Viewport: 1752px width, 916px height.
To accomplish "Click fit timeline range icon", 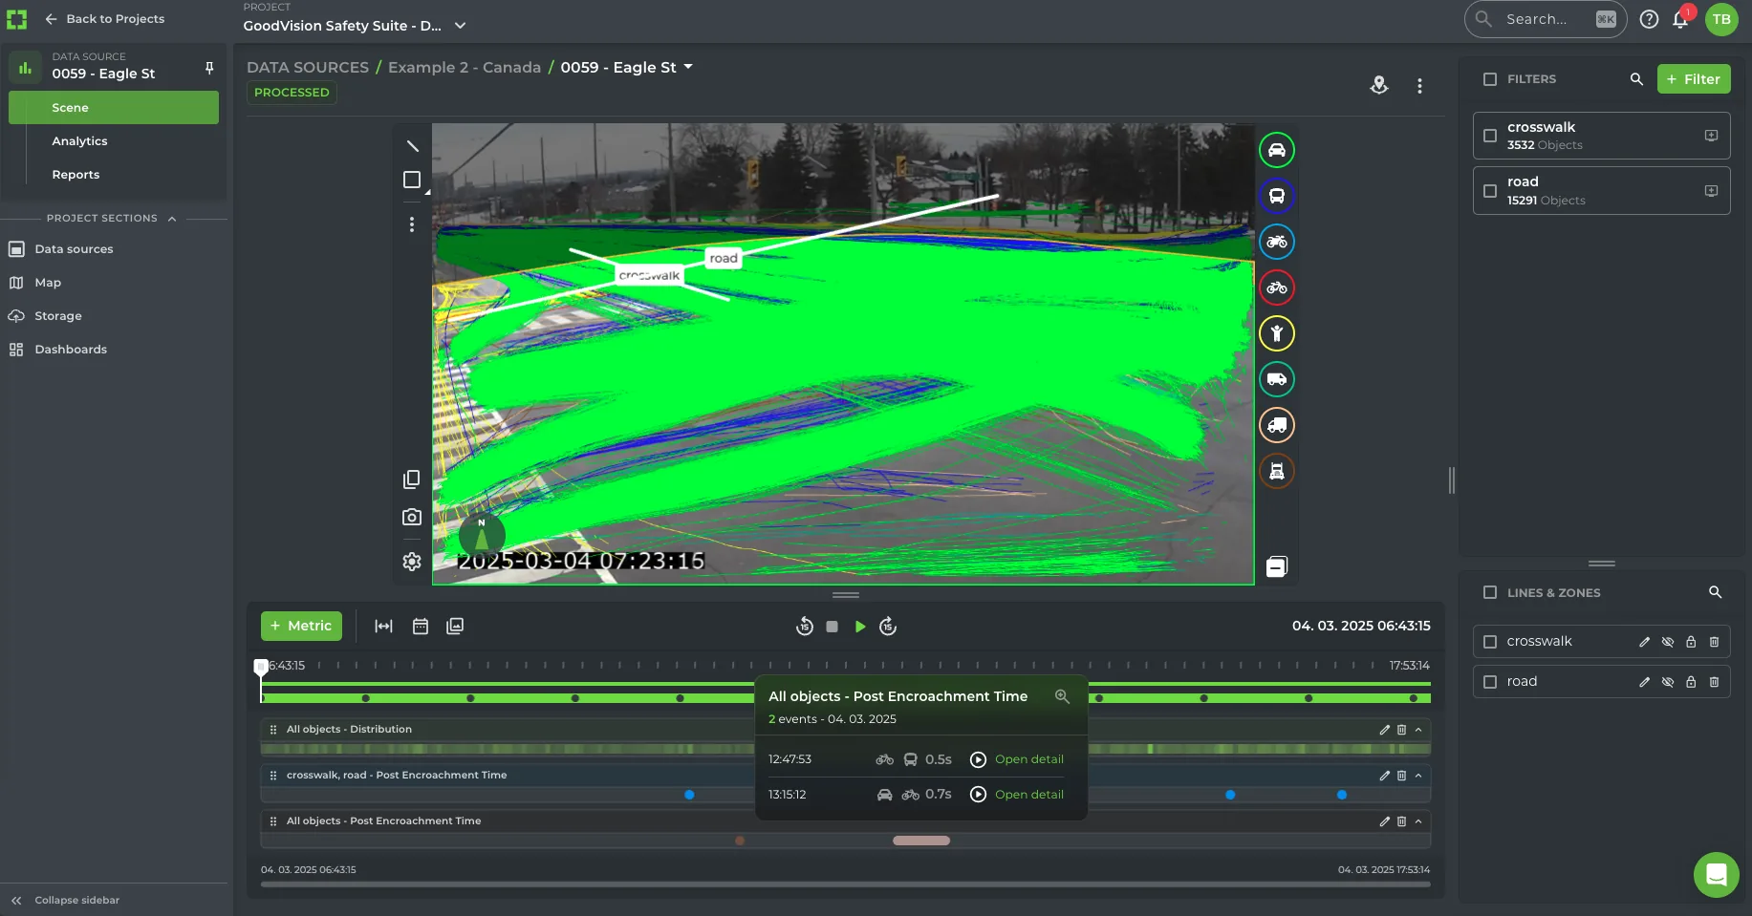I will 383,626.
